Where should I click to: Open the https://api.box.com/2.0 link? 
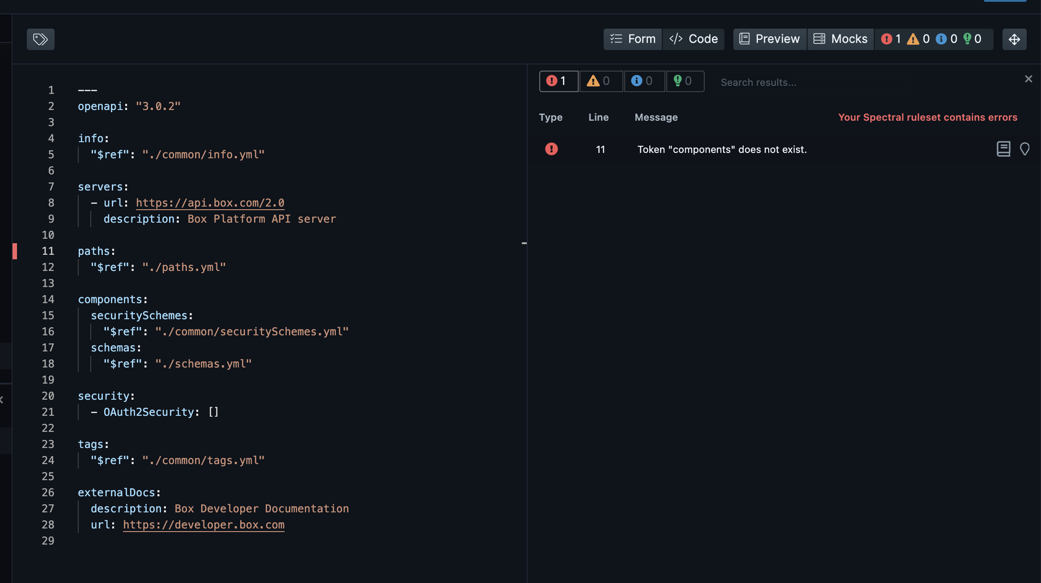point(210,203)
